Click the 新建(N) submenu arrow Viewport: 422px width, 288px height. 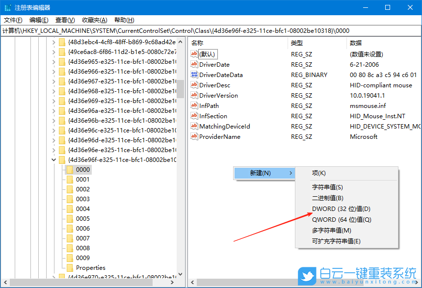pos(291,173)
